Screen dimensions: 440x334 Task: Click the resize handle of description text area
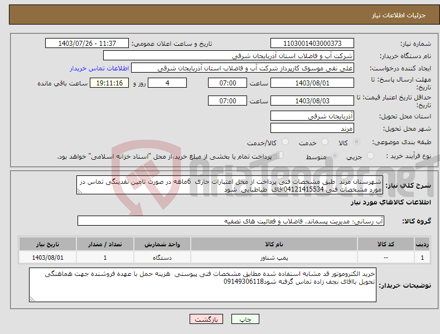[79, 192]
